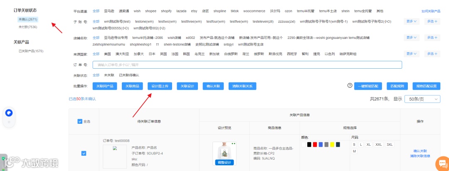Click 多选 + in the 来源国家 row
Viewport: 449px width, 171px height.
432,53
